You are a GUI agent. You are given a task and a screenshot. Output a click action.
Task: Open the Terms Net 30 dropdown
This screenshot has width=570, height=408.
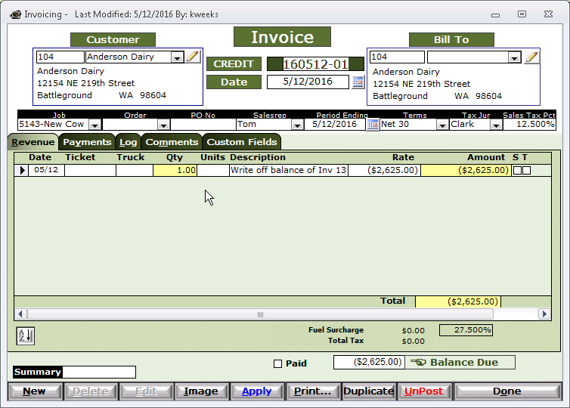[442, 125]
